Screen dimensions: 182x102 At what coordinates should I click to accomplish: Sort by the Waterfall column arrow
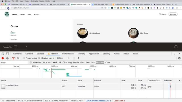[179, 80]
